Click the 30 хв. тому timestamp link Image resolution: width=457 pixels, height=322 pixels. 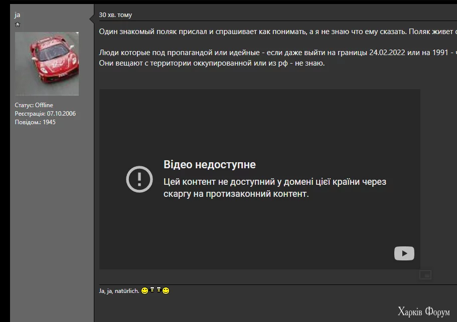[x=115, y=15]
